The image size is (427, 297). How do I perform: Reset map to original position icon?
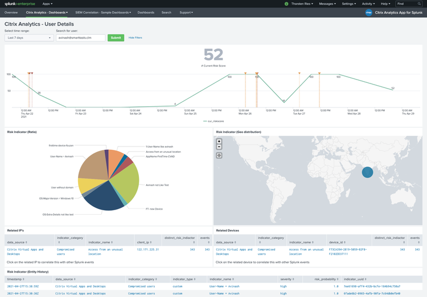click(x=219, y=156)
